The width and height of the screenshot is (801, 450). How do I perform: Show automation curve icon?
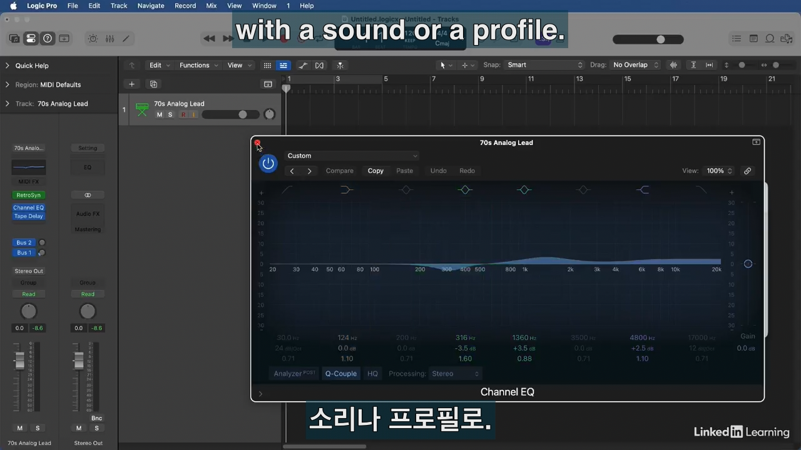point(303,65)
